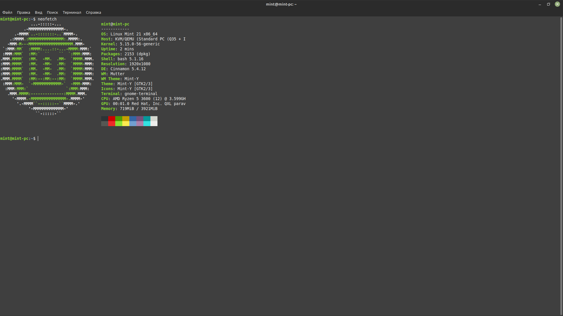Open the Вид menu
This screenshot has width=563, height=316.
pos(38,13)
